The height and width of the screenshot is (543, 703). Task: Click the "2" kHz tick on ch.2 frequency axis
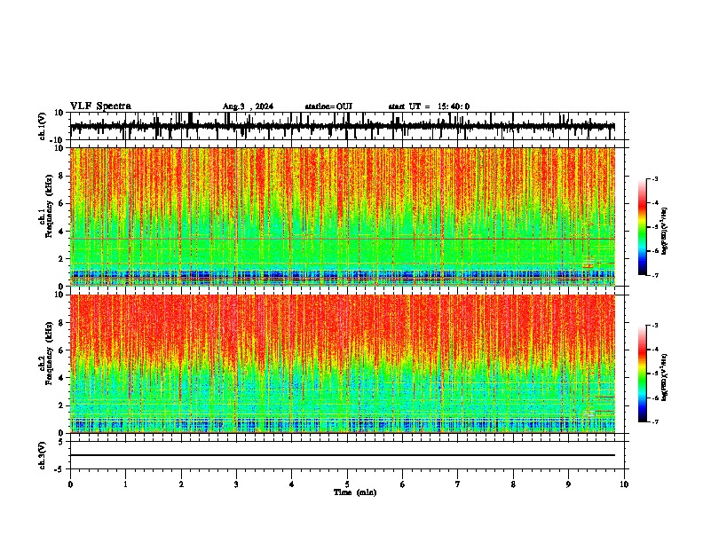click(x=61, y=405)
